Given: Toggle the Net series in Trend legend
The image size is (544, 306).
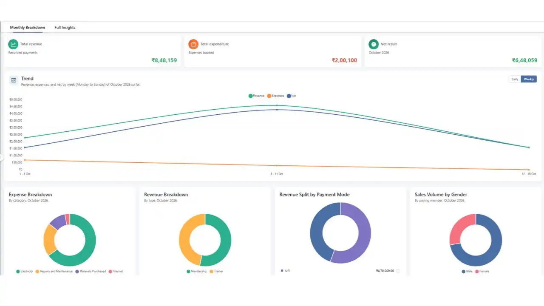Looking at the screenshot, I should click(291, 96).
